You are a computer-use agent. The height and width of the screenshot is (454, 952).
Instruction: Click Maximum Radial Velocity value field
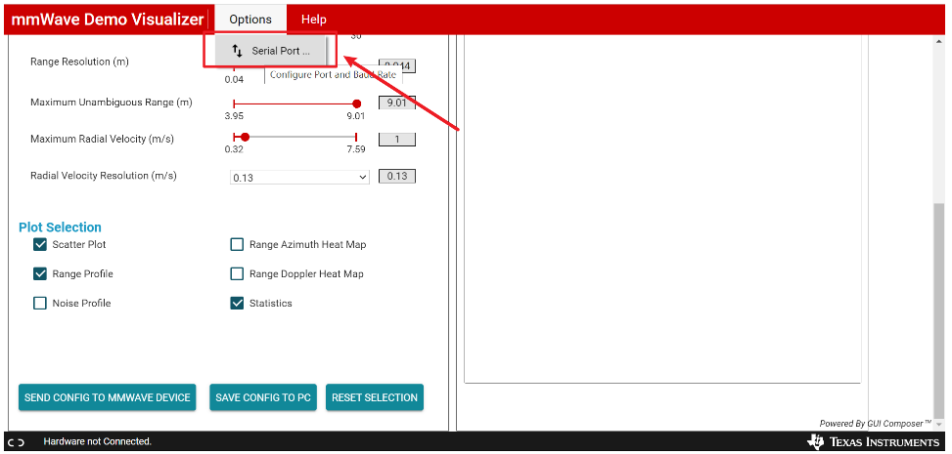pyautogui.click(x=397, y=140)
